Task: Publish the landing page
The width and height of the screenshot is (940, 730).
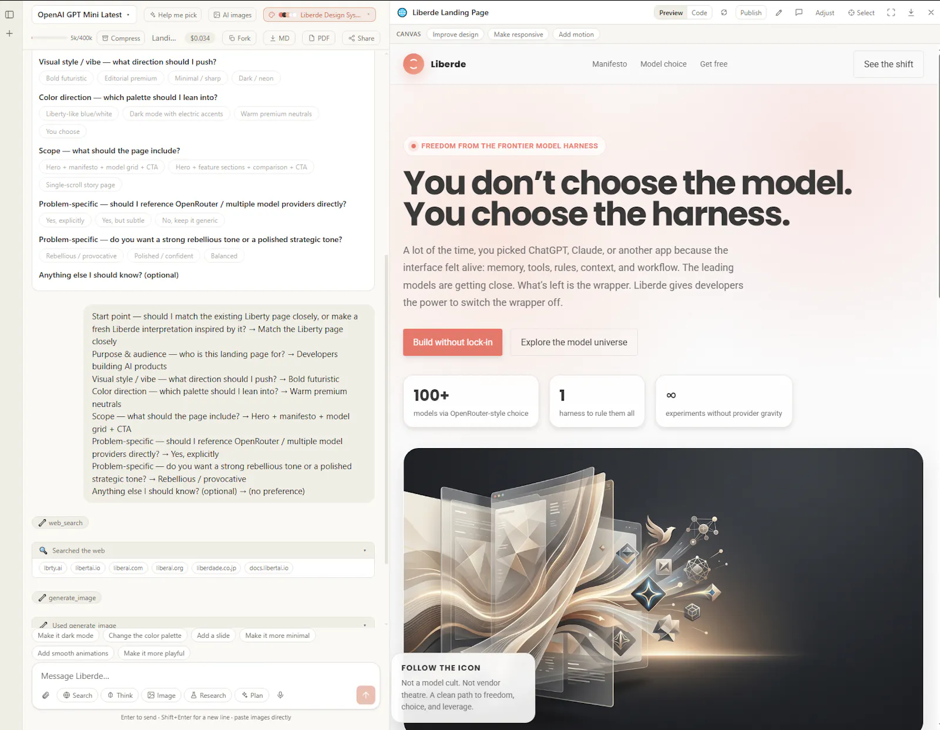Action: click(x=751, y=13)
